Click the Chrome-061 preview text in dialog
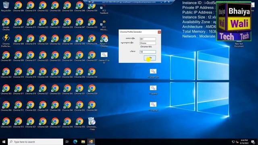Screen dimensions: 258x145 [146, 47]
